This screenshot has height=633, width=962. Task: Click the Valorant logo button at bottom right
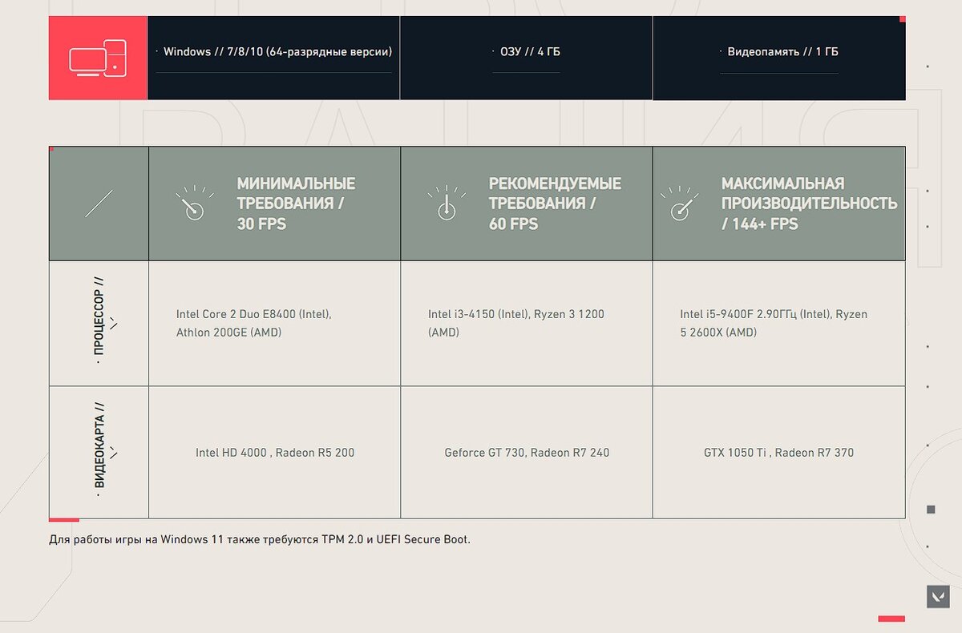click(x=938, y=596)
